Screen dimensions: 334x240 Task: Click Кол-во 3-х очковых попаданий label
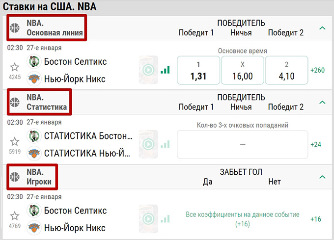tap(243, 125)
